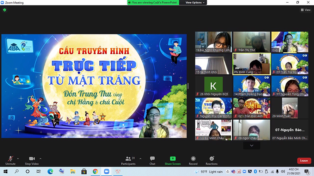Open clock showing 4:02 CH

pos(294,171)
